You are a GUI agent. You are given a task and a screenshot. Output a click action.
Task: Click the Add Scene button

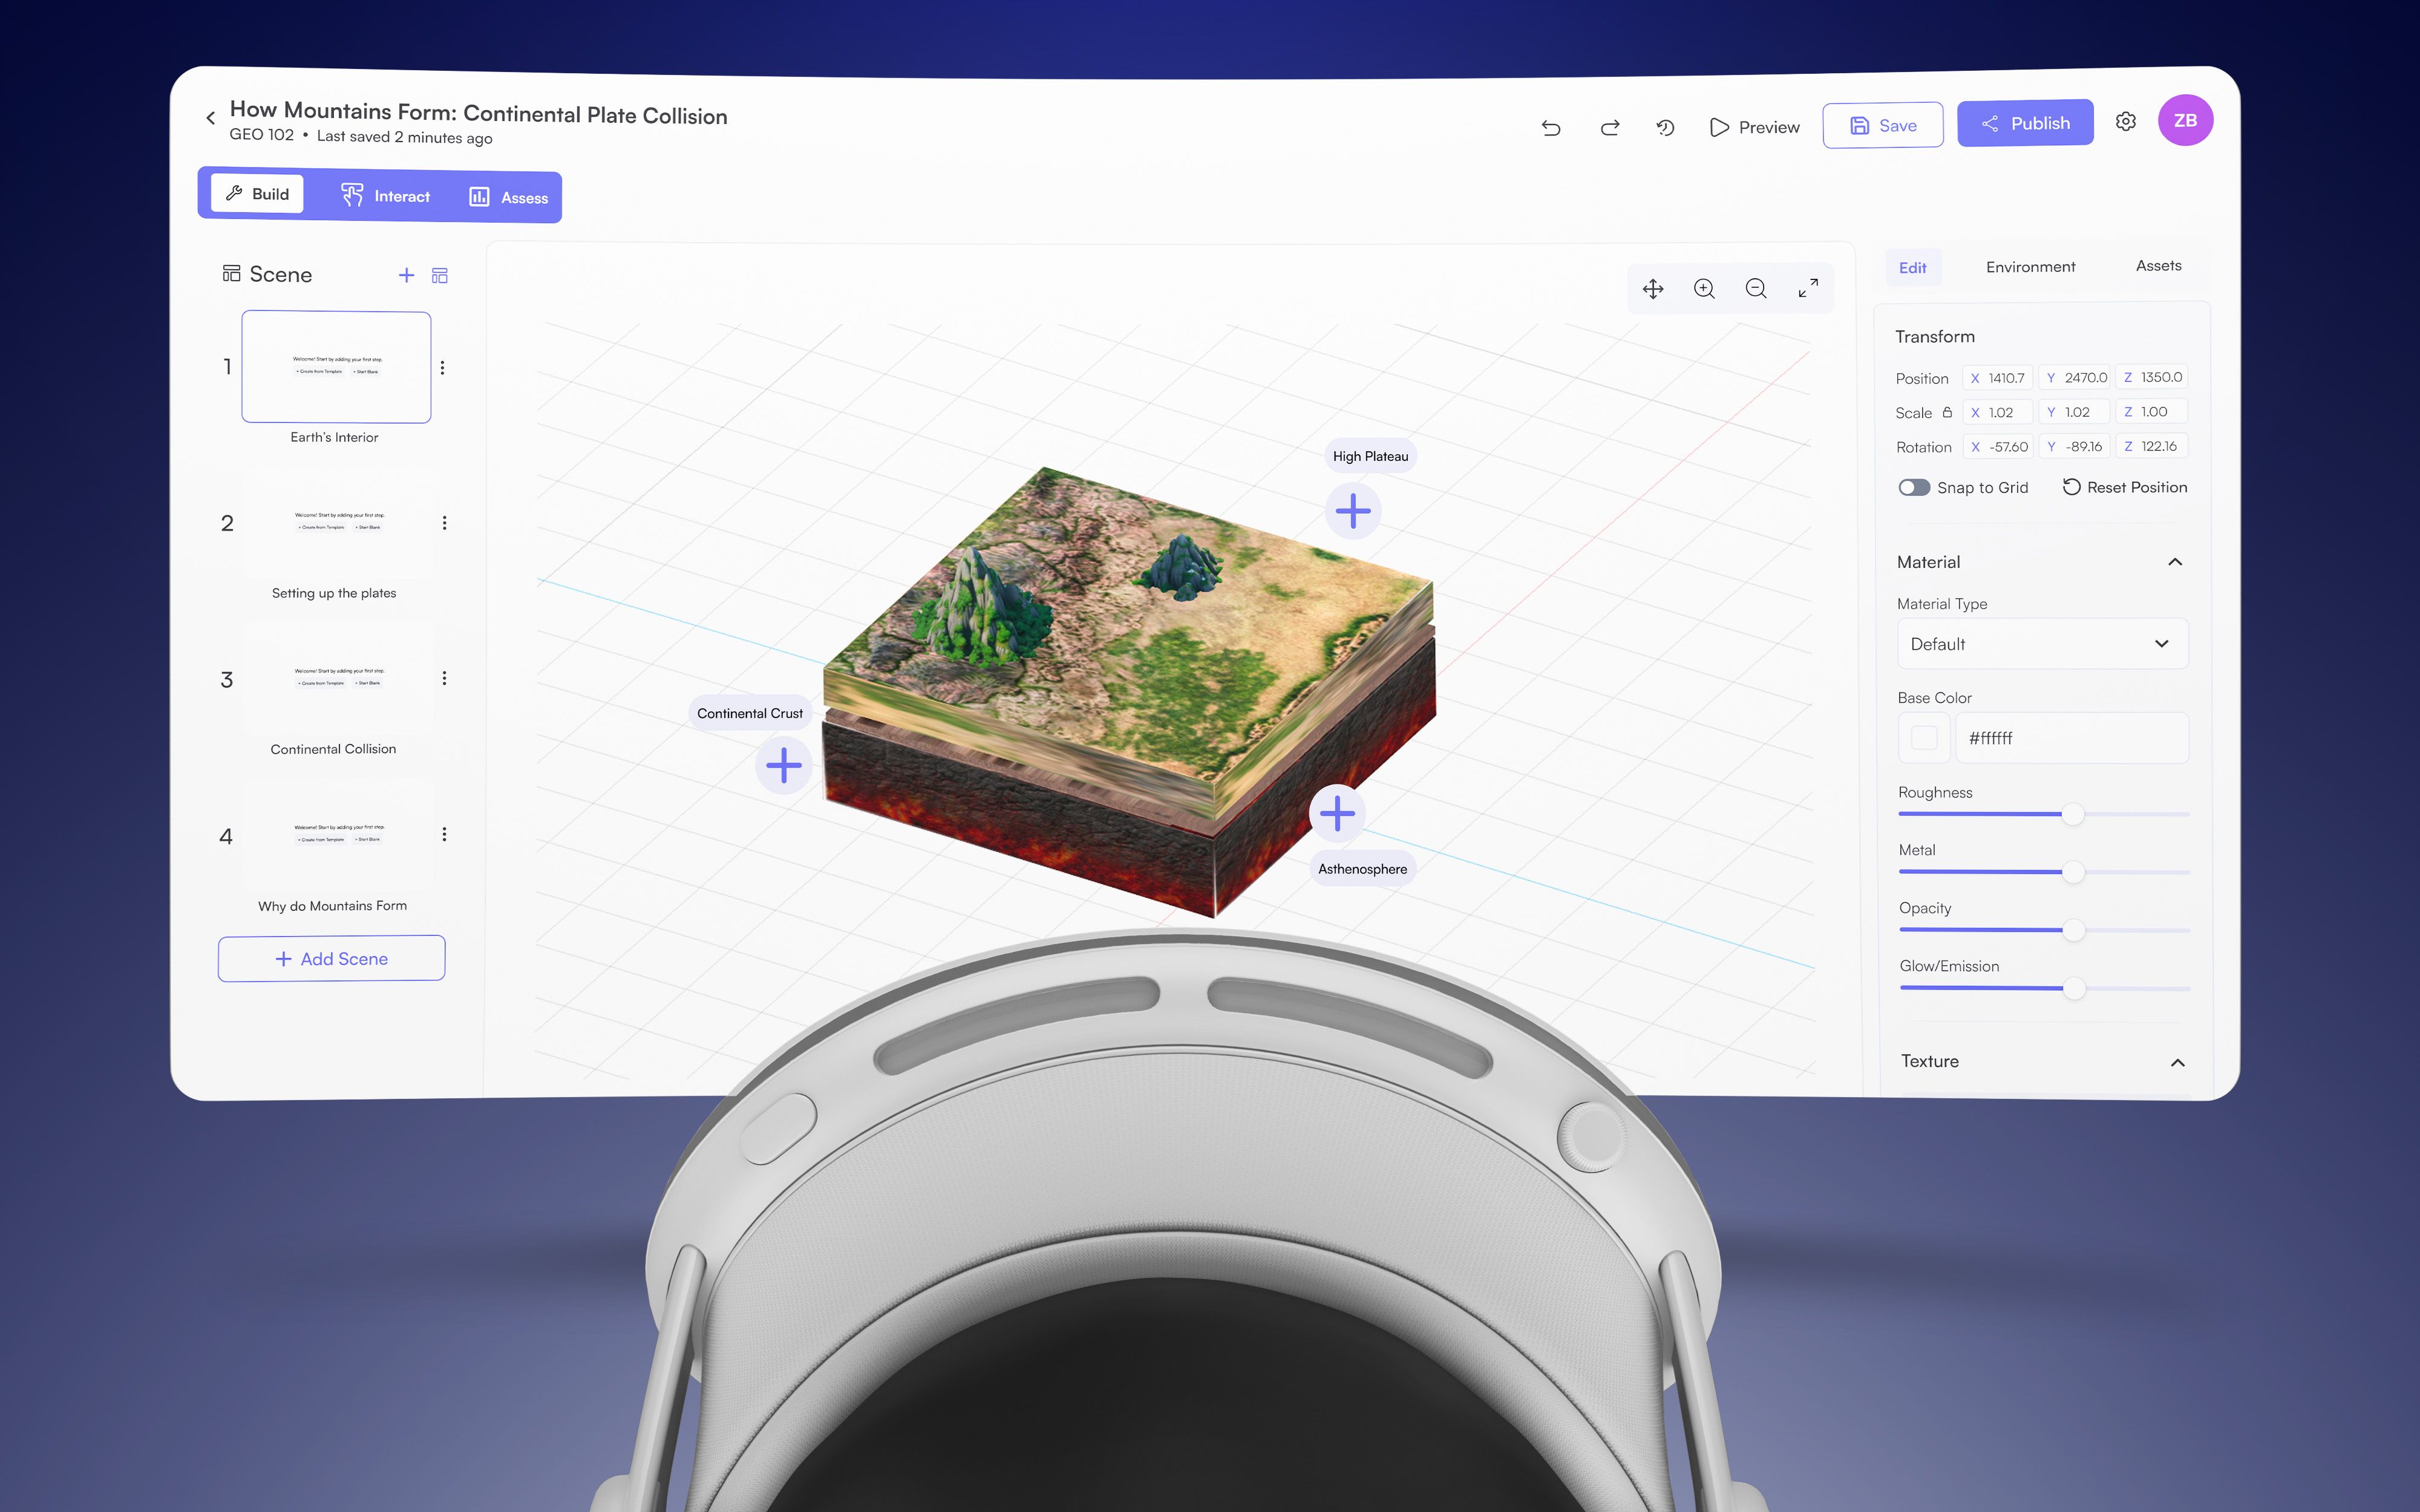coord(331,958)
